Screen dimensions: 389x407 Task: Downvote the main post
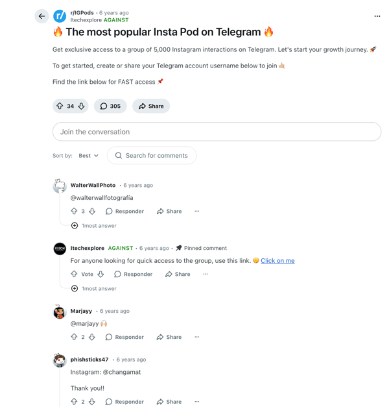click(x=82, y=106)
